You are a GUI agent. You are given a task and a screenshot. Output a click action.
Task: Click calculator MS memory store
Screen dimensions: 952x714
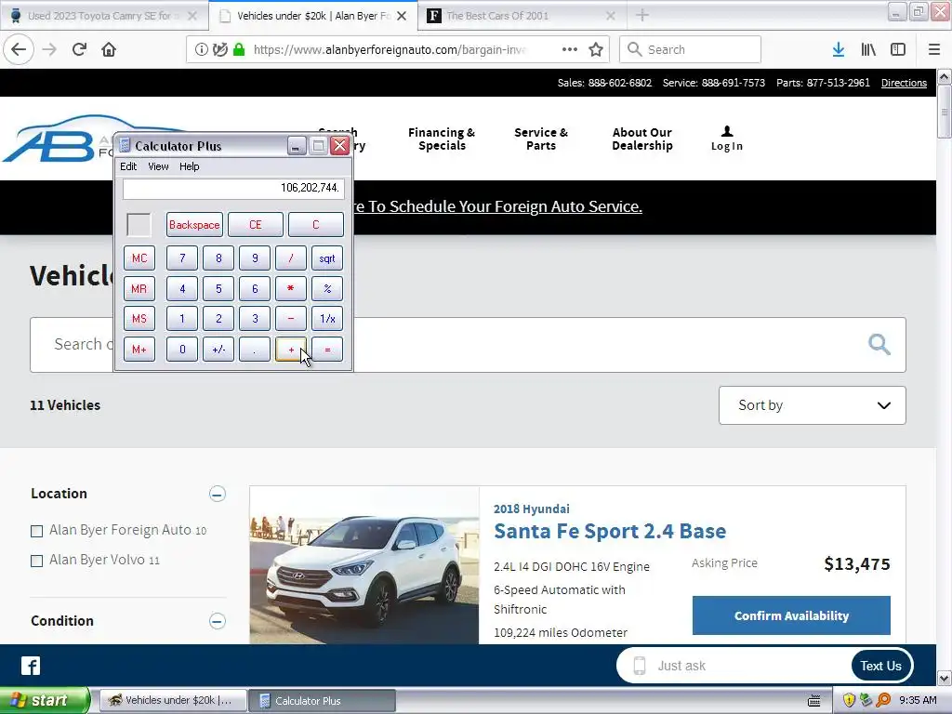(x=139, y=319)
